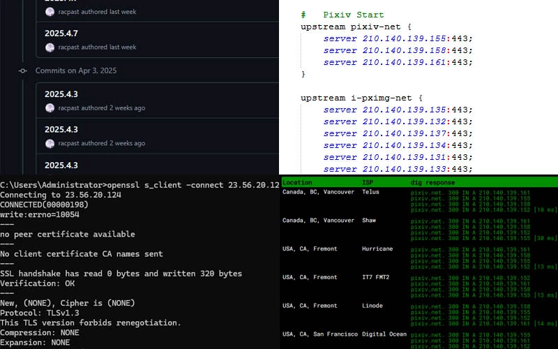Screen dimensions: 558x349
Task: Open the bottom-most 2025.4.3 commit title
Action: [61, 165]
